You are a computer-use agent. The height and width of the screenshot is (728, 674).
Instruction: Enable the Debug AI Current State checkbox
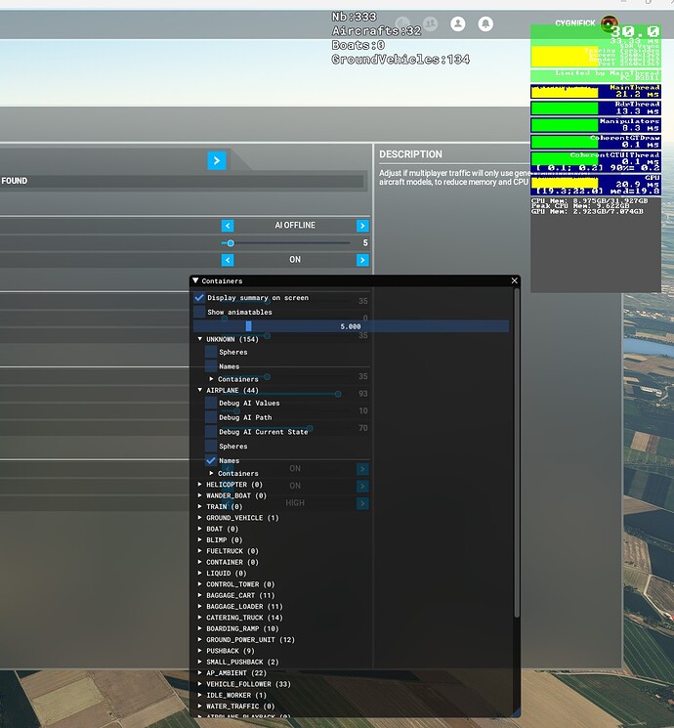point(211,432)
